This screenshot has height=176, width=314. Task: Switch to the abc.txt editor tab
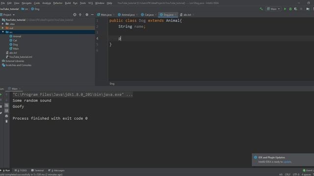(187, 15)
